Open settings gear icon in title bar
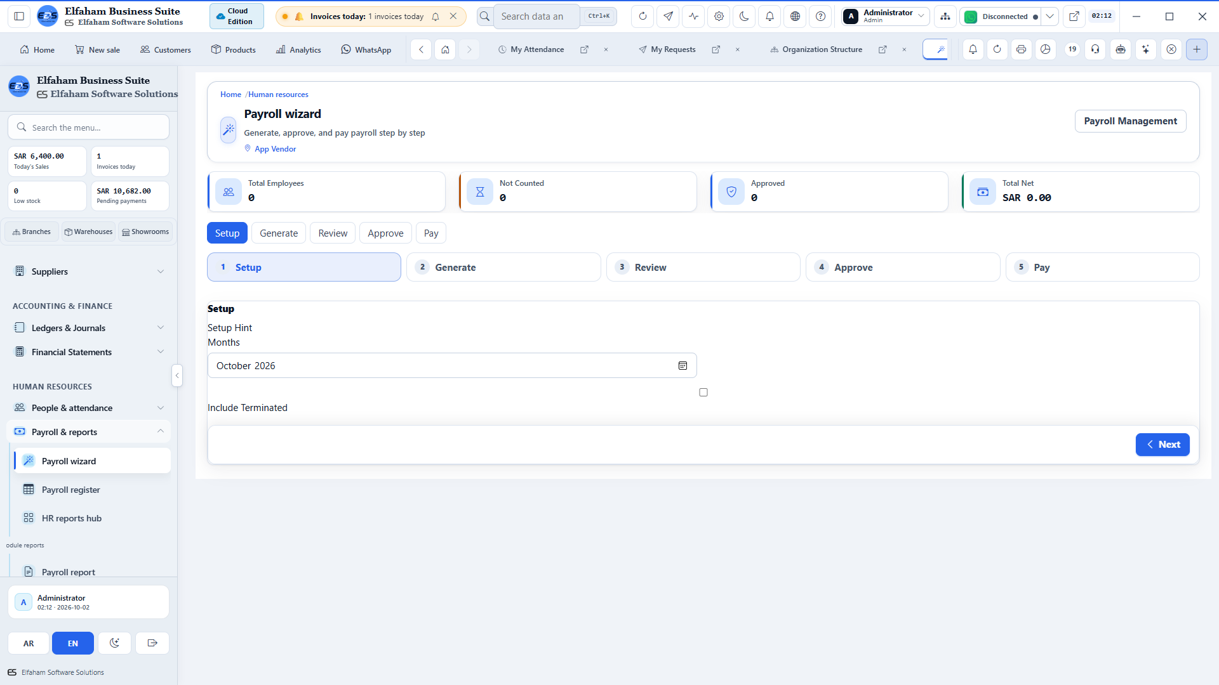 719,16
